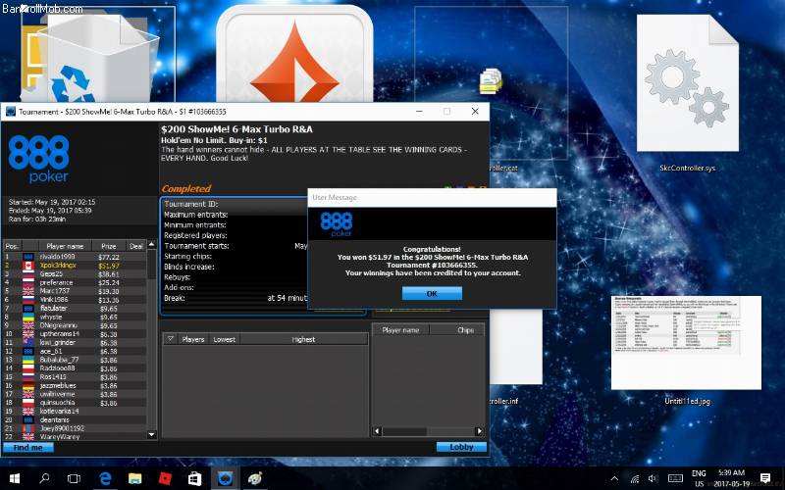
Task: Click the Players column in tables panel
Action: click(193, 339)
